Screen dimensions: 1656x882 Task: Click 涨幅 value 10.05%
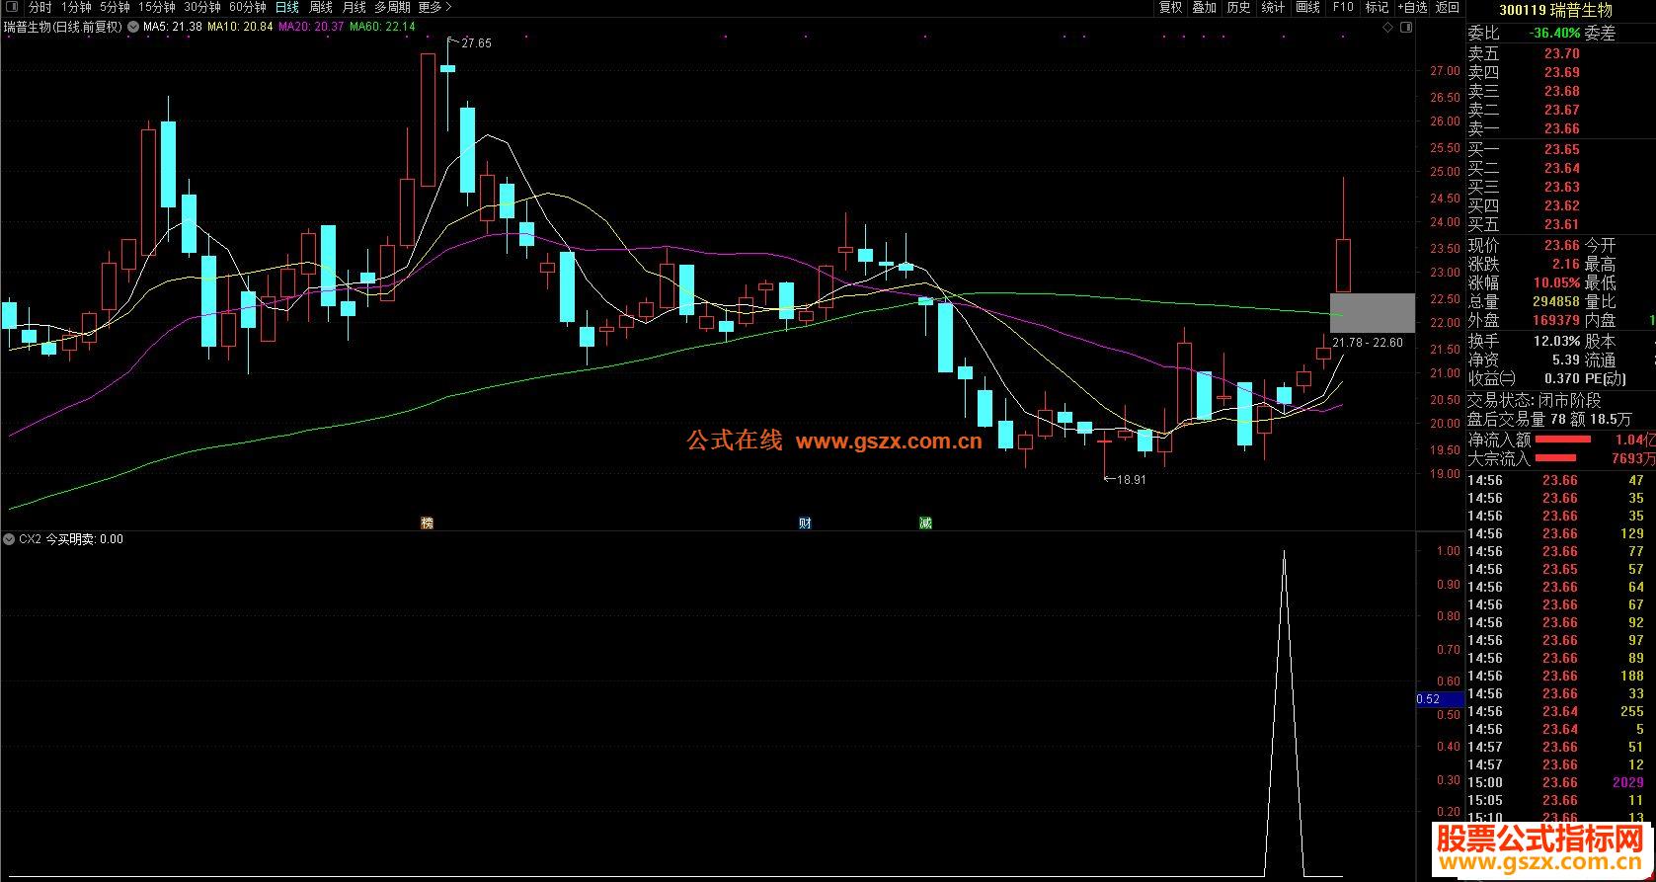point(1557,282)
